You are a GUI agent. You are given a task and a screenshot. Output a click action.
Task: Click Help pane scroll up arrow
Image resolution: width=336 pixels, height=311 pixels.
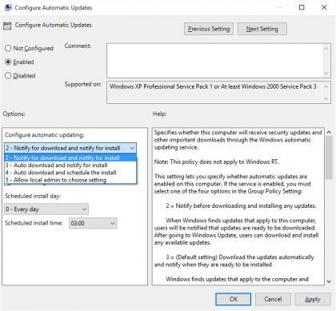[329, 132]
